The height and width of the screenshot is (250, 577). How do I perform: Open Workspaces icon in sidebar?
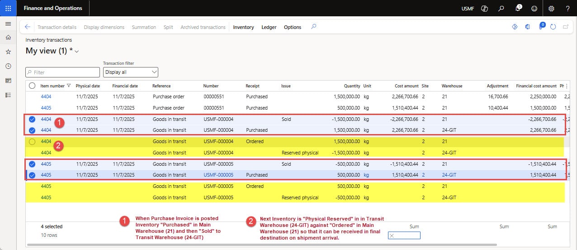pyautogui.click(x=8, y=81)
